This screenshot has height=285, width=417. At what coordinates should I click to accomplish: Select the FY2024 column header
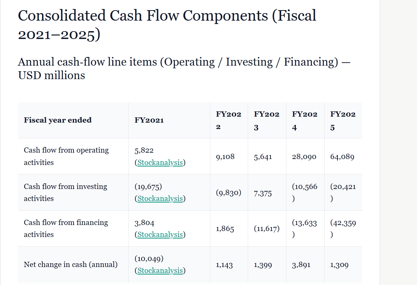(305, 120)
